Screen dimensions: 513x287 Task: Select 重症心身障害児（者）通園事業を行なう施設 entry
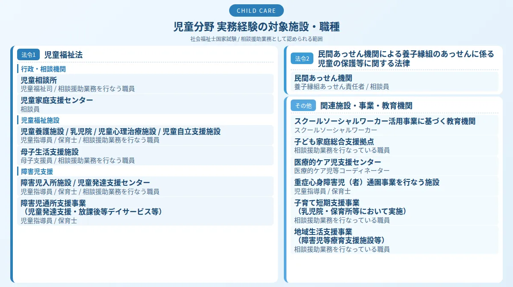point(395,186)
